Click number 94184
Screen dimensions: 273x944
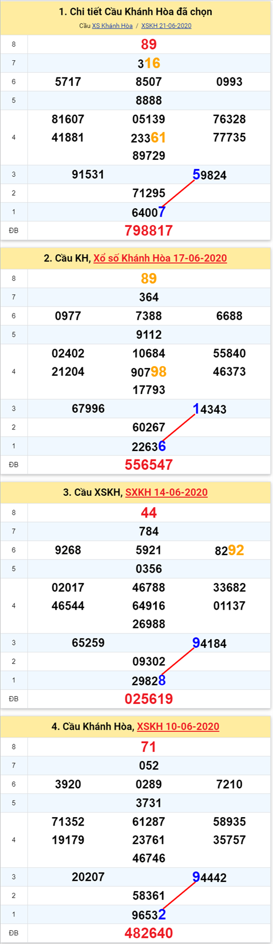tap(209, 644)
